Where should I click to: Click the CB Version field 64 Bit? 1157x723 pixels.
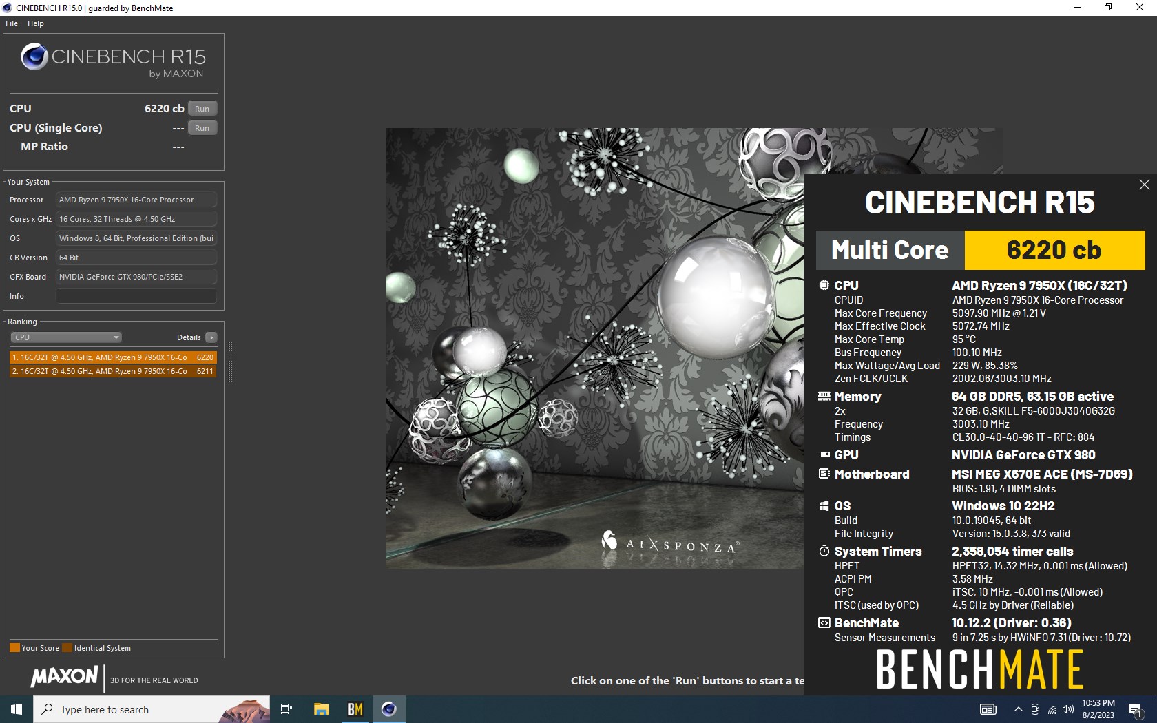pos(136,258)
